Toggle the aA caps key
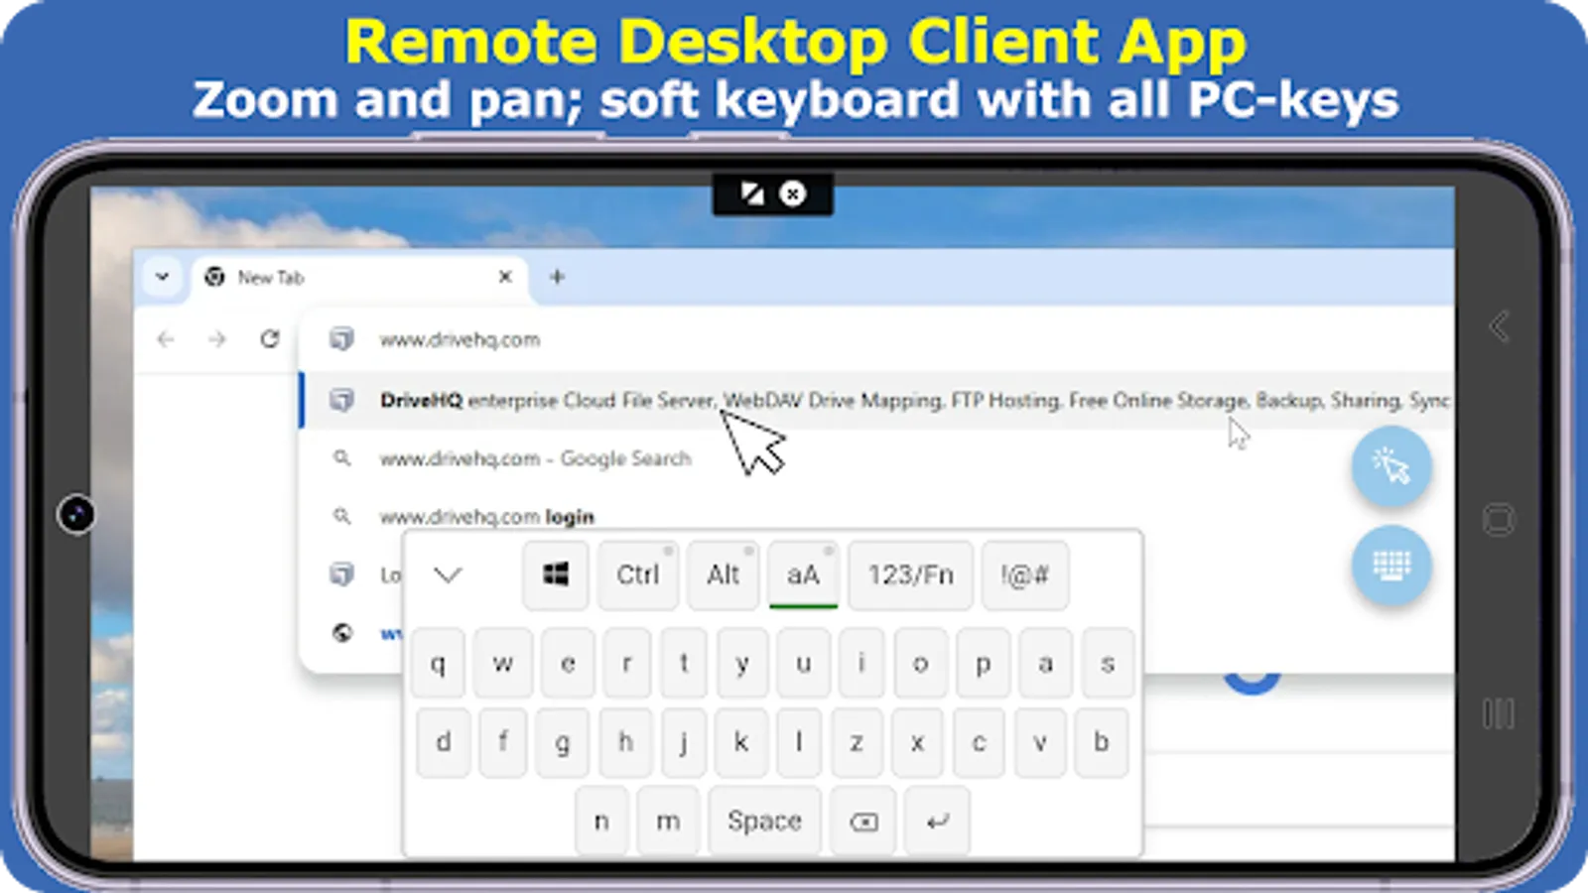 (x=802, y=574)
